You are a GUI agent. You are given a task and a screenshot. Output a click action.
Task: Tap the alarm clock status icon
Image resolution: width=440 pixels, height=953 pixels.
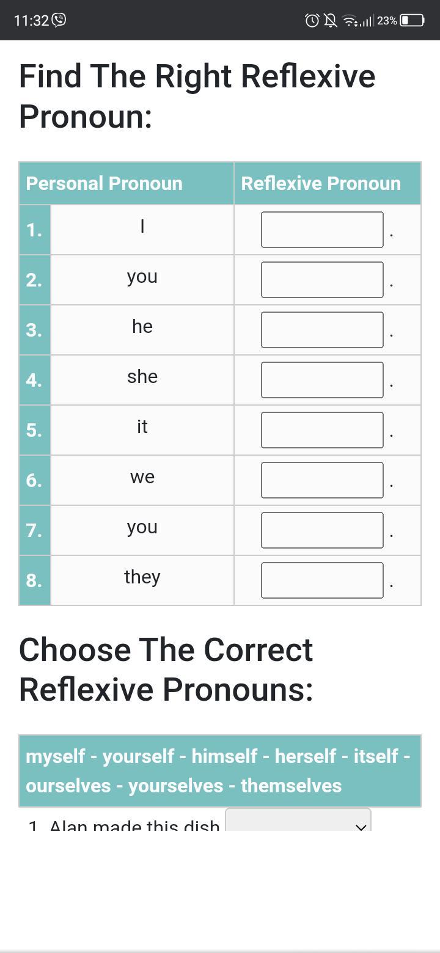[312, 21]
